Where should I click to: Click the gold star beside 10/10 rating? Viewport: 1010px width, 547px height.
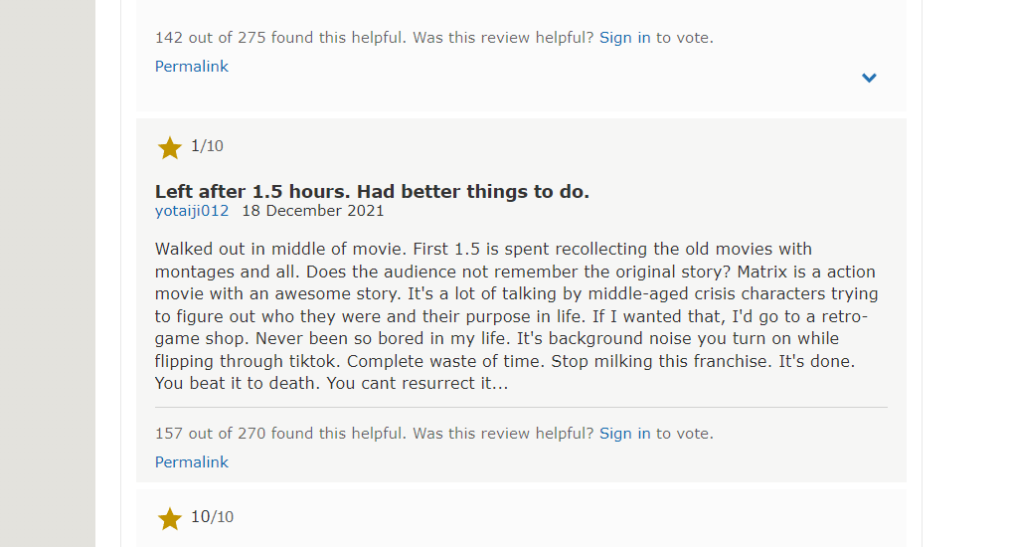[170, 518]
